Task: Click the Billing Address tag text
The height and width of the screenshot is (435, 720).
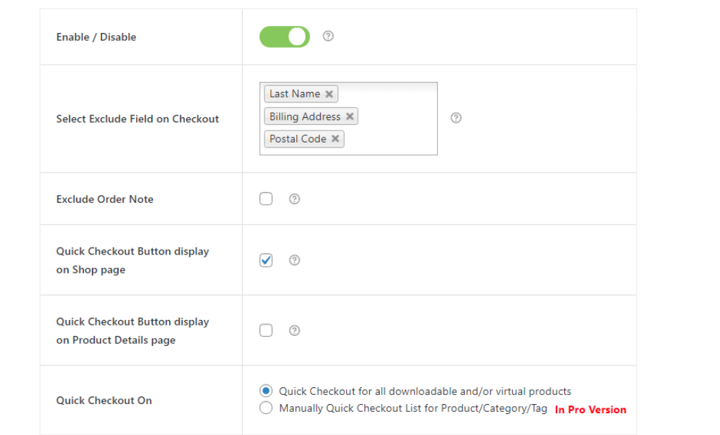Action: 305,116
